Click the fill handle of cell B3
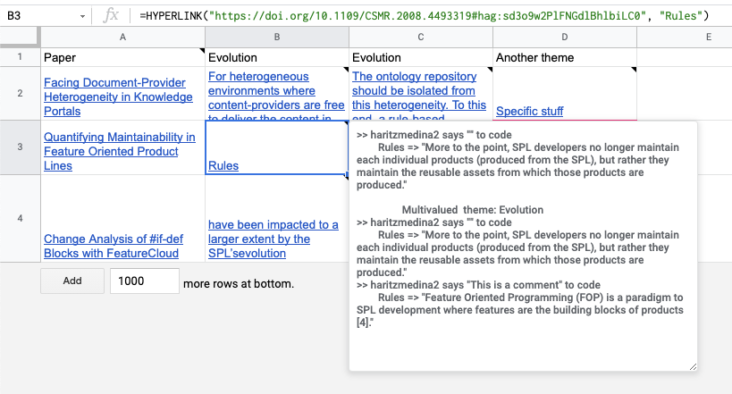 tap(347, 175)
